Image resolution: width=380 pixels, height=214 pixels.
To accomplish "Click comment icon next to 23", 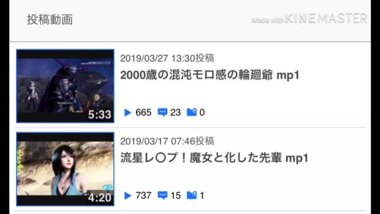I will tap(162, 113).
